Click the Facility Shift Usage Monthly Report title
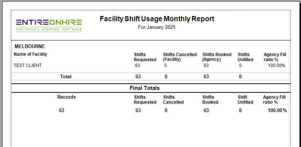301x147 pixels. coord(157,19)
